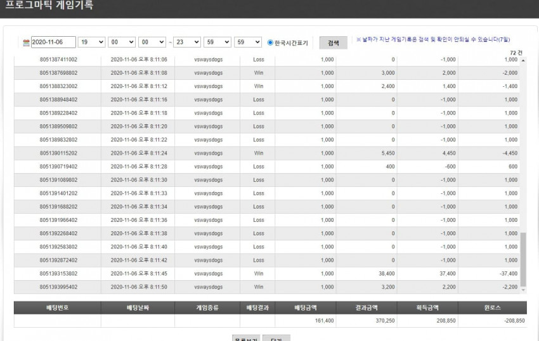
Task: Open the start second dropdown before the tilde
Action: 152,42
